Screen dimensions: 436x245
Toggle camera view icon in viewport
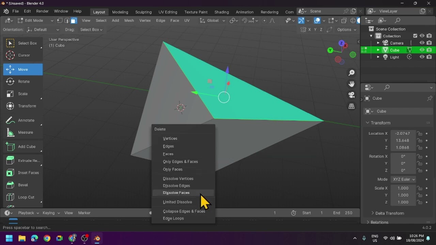click(x=352, y=95)
